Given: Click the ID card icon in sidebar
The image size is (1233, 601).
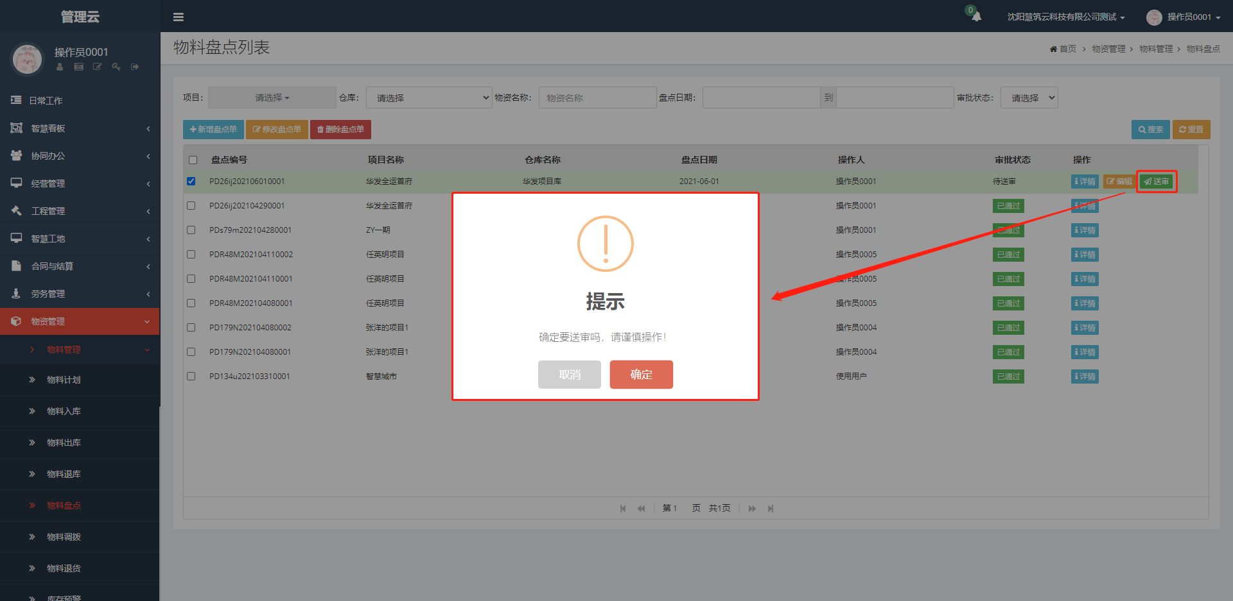Looking at the screenshot, I should point(78,67).
